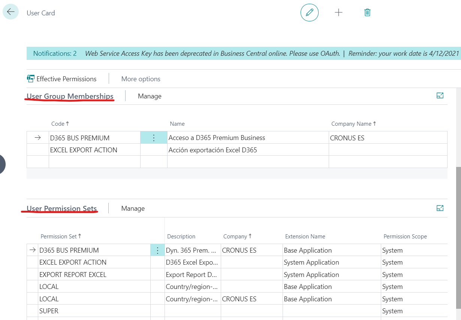Click empty new-row Code cell in group memberships
461x320 pixels.
tap(94, 162)
